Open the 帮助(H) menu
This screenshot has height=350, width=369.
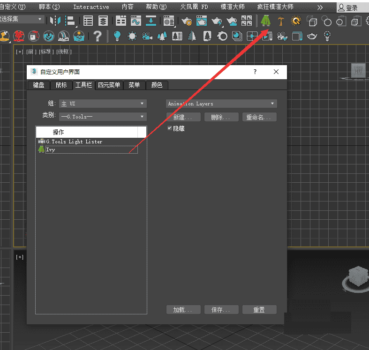point(156,7)
